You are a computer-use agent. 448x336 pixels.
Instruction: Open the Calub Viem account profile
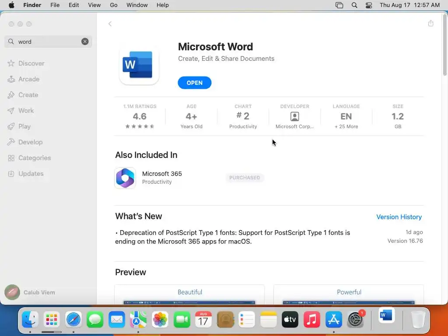pyautogui.click(x=30, y=292)
